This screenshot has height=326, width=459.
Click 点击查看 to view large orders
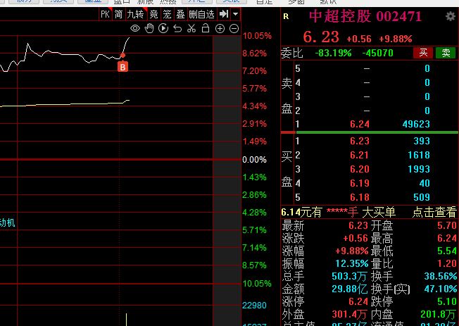(x=434, y=212)
